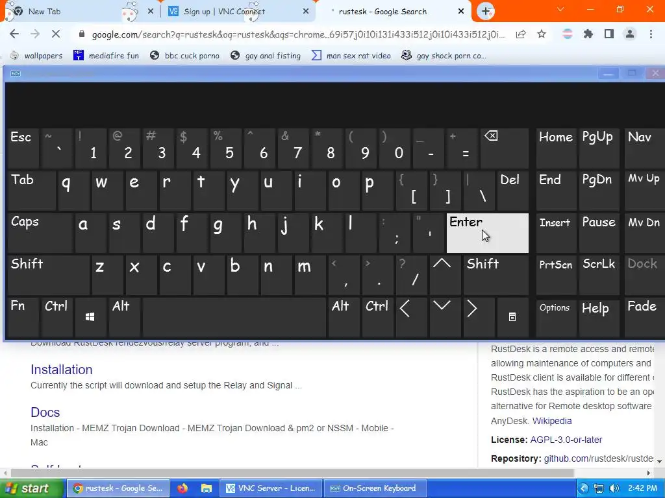Open Firefox from the taskbar
This screenshot has height=498, width=665.
(x=182, y=488)
